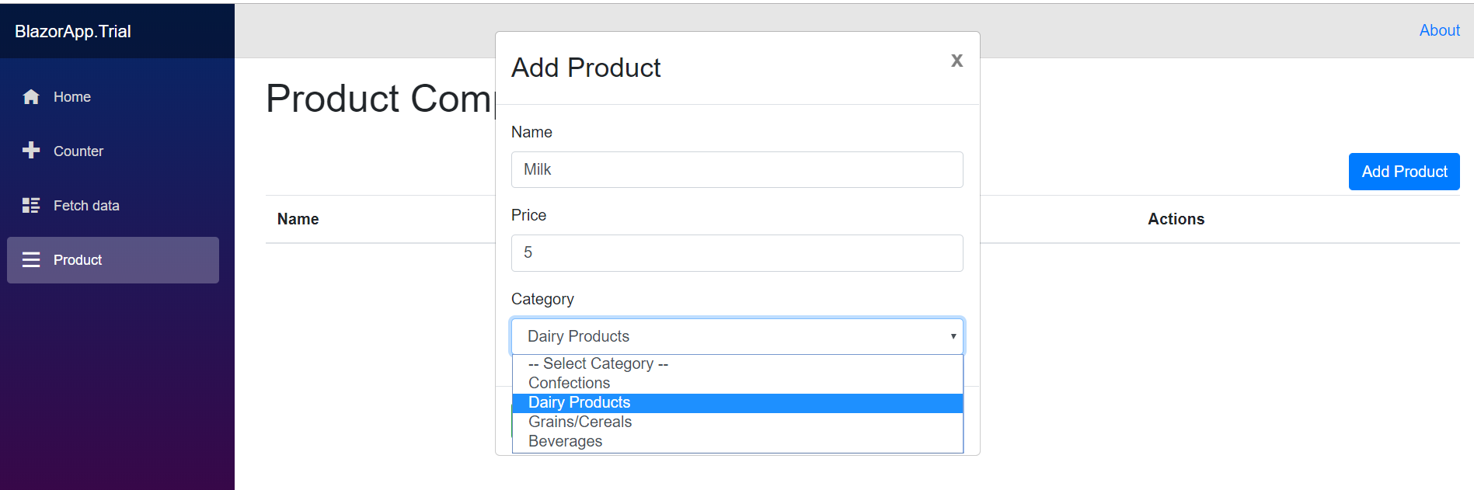
Task: Close the Add Product modal with X
Action: tap(956, 61)
